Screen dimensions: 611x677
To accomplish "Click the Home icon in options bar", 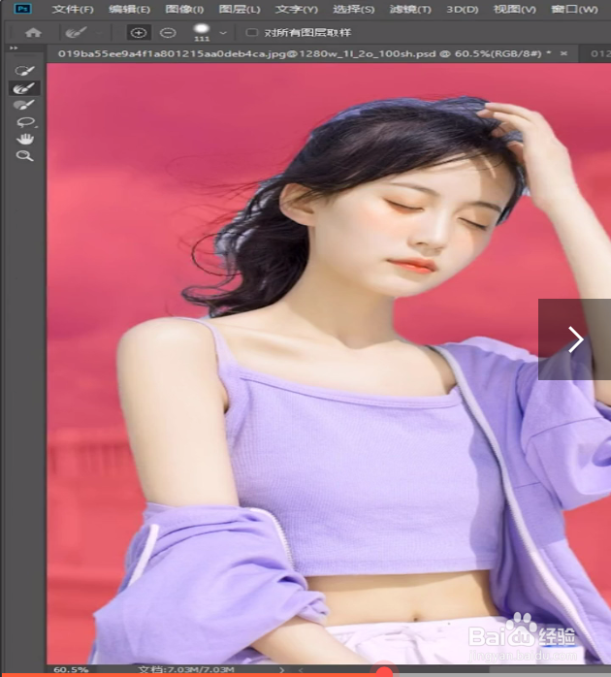I will [33, 32].
